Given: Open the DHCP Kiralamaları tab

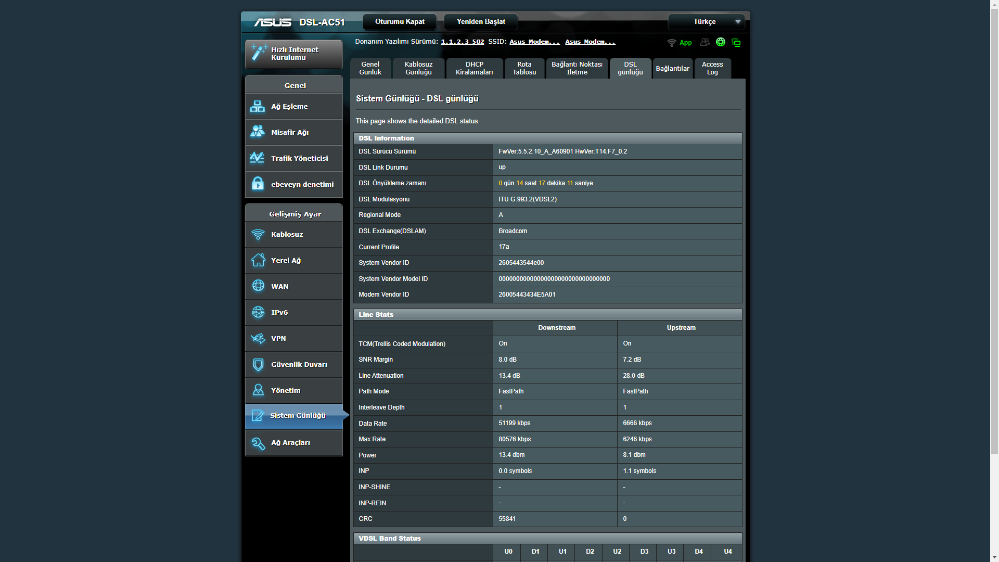Looking at the screenshot, I should pos(475,68).
